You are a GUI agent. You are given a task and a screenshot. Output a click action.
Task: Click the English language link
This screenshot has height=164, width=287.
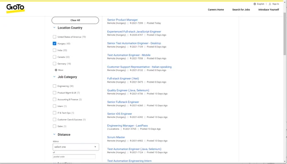260,4
